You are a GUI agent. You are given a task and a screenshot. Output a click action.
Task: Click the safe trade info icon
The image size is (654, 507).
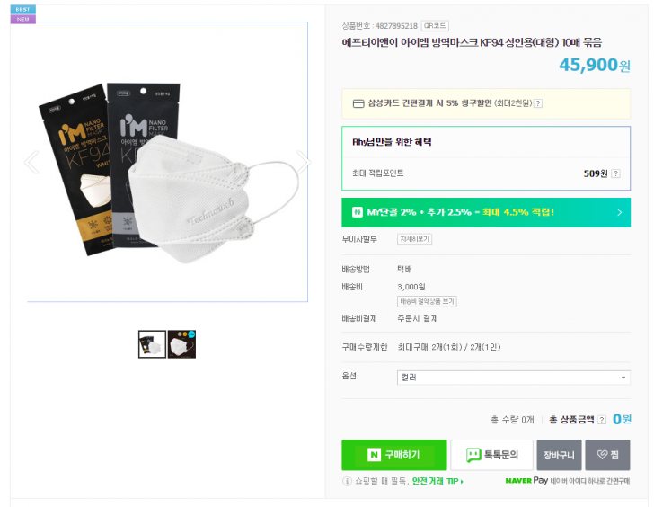348,482
